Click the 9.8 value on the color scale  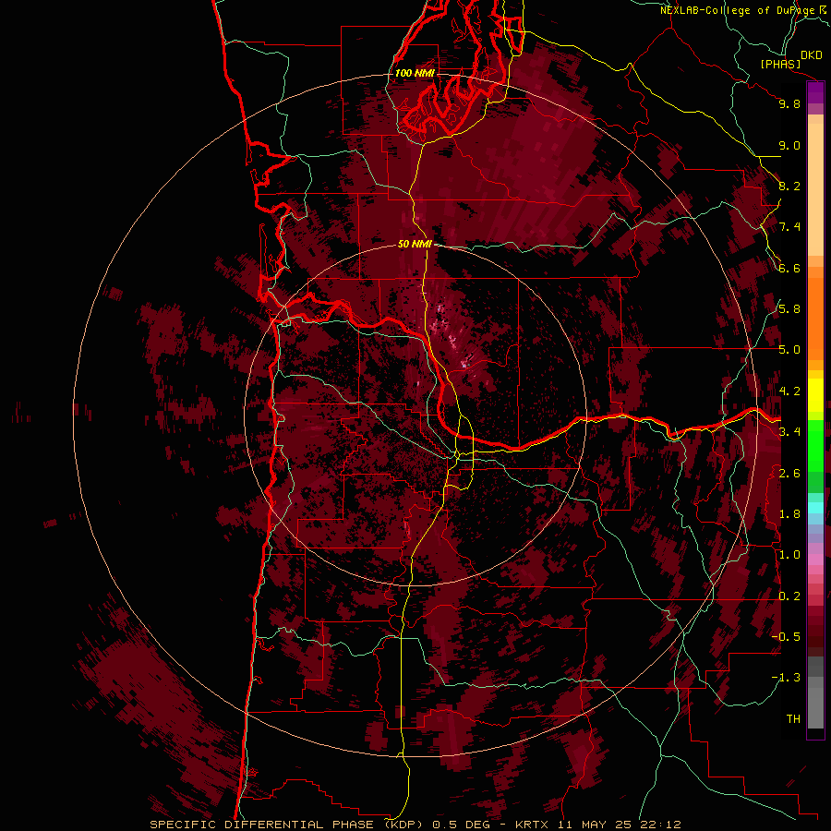click(789, 103)
